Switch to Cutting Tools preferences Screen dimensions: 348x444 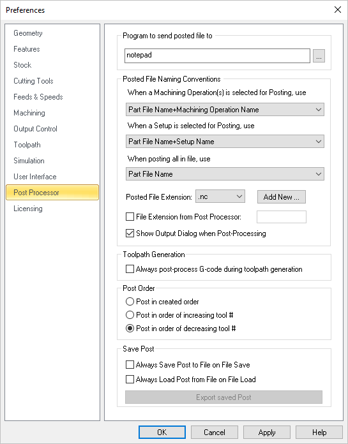pyautogui.click(x=33, y=81)
